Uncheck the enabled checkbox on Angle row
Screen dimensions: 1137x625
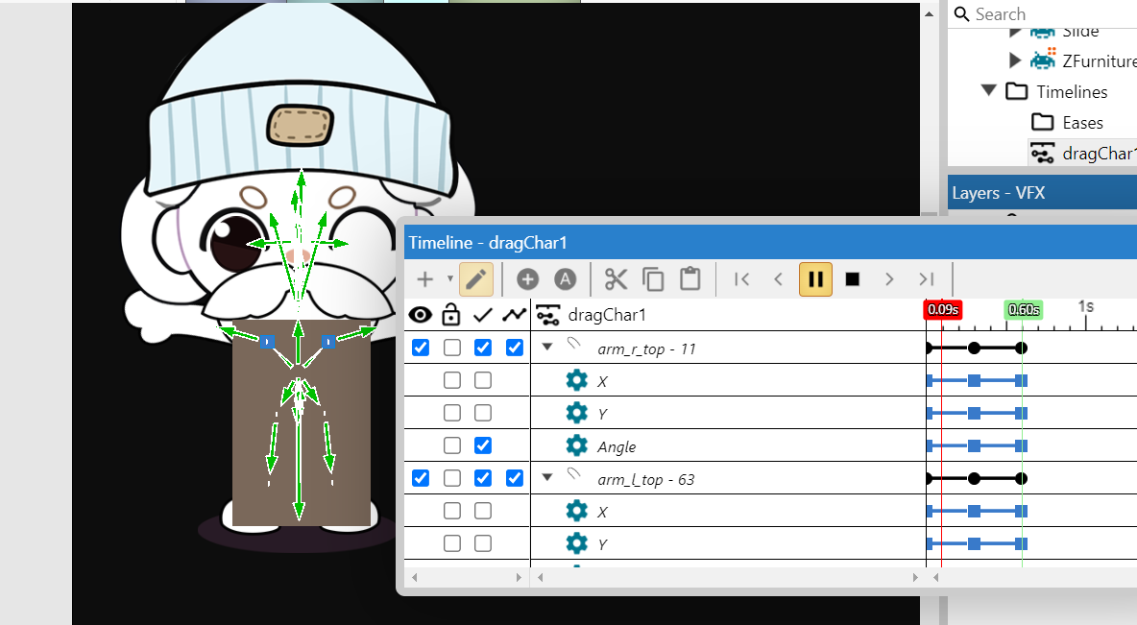click(483, 445)
